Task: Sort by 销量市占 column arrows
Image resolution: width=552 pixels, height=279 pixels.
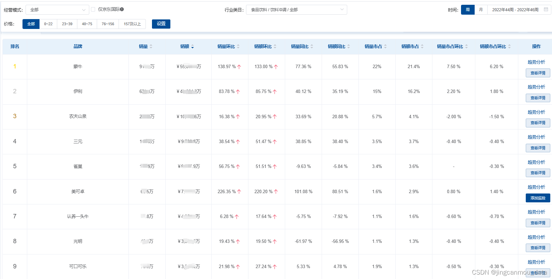Action: point(385,46)
